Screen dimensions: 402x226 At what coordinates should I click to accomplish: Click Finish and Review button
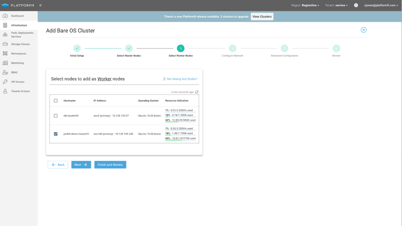coord(110,165)
